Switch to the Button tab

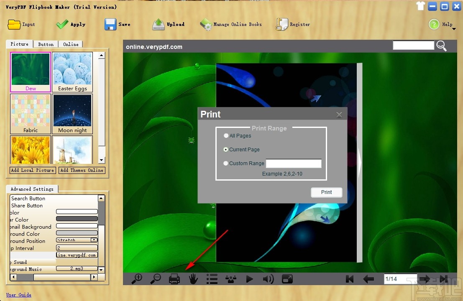click(46, 44)
